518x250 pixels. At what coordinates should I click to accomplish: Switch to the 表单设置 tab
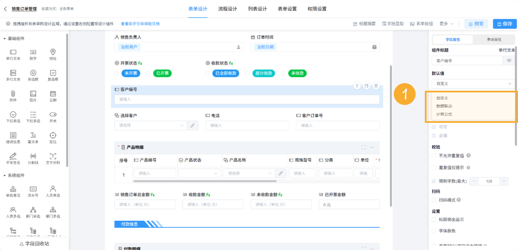pyautogui.click(x=287, y=9)
